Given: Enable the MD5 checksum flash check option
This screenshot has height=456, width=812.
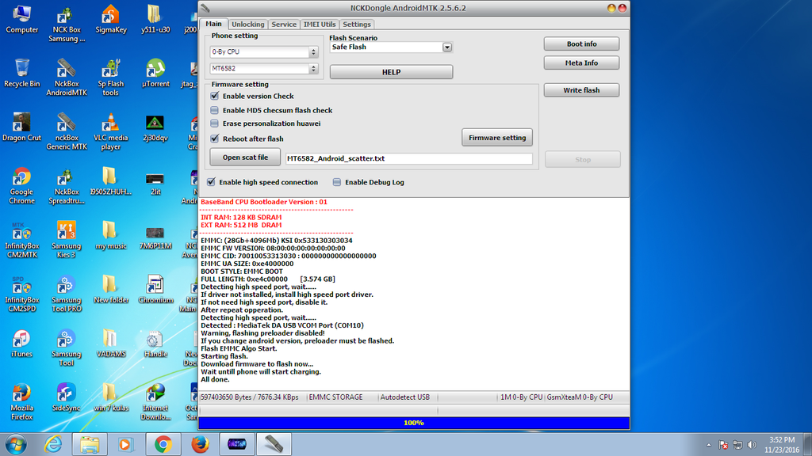Looking at the screenshot, I should click(x=215, y=111).
